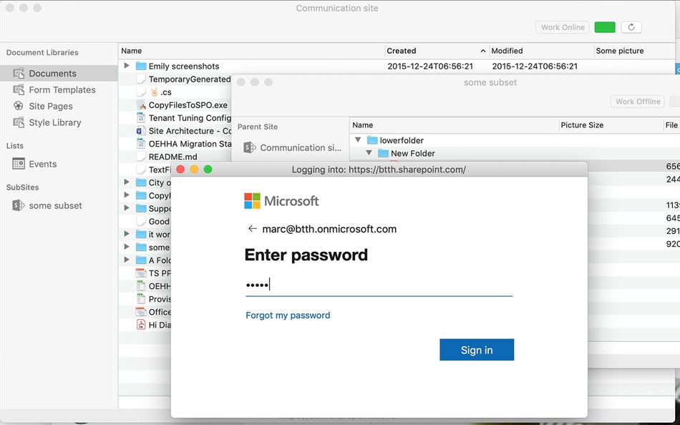Click the green status indicator
Image resolution: width=680 pixels, height=425 pixels.
tap(605, 27)
